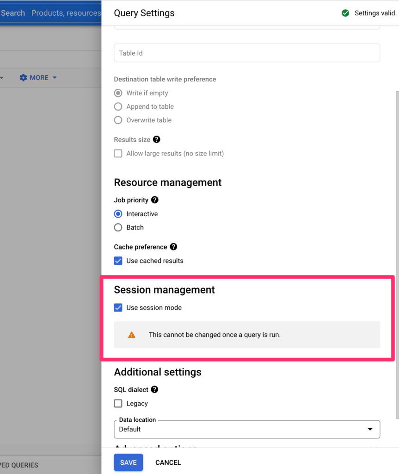Check Allow large results checkbox
The image size is (399, 474).
point(118,153)
